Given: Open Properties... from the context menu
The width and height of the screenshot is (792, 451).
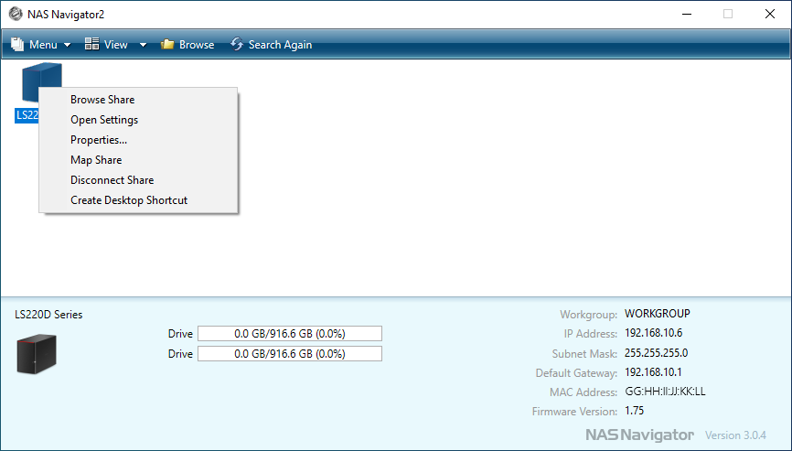Looking at the screenshot, I should coord(99,140).
